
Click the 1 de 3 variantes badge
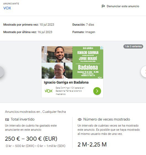pyautogui.click(x=133, y=46)
